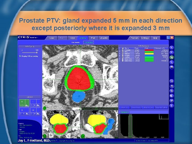Click the Move Down button
Viewport: 192px width, 144px height.
pos(136,107)
